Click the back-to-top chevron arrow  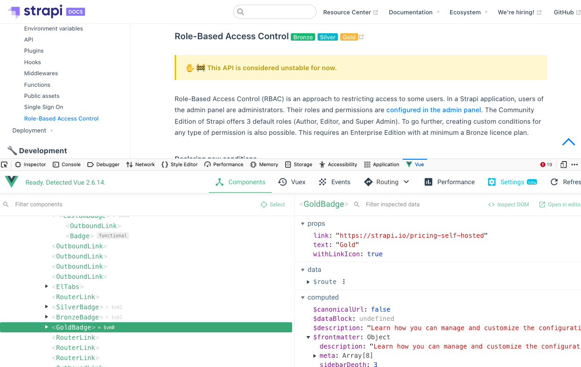coord(569,142)
